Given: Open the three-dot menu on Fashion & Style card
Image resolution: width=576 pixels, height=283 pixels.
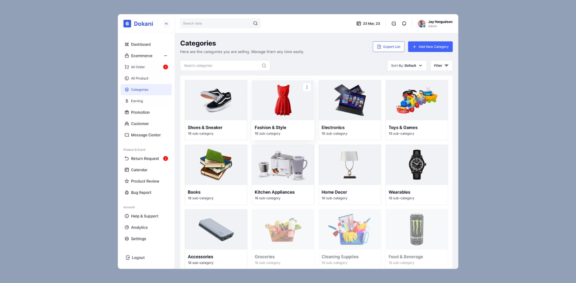Looking at the screenshot, I should pos(307,87).
